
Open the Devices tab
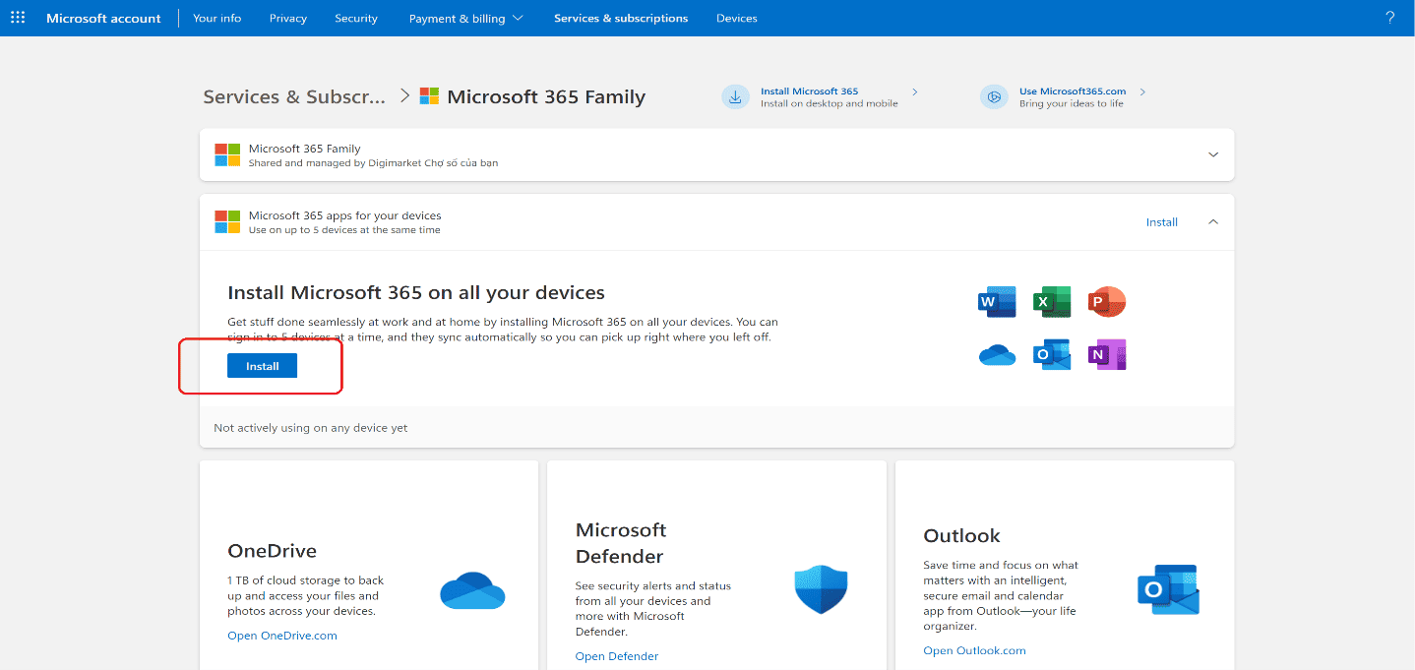click(x=737, y=18)
